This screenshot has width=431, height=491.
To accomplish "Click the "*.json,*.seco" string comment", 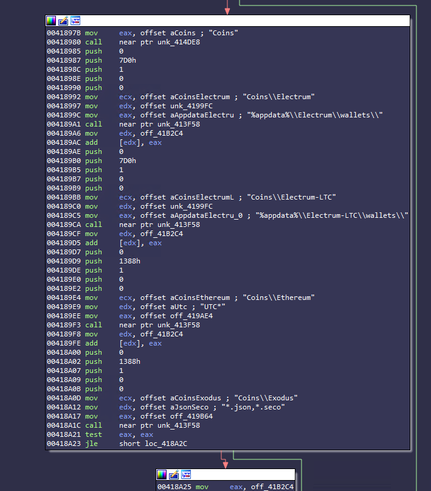I will pyautogui.click(x=253, y=407).
